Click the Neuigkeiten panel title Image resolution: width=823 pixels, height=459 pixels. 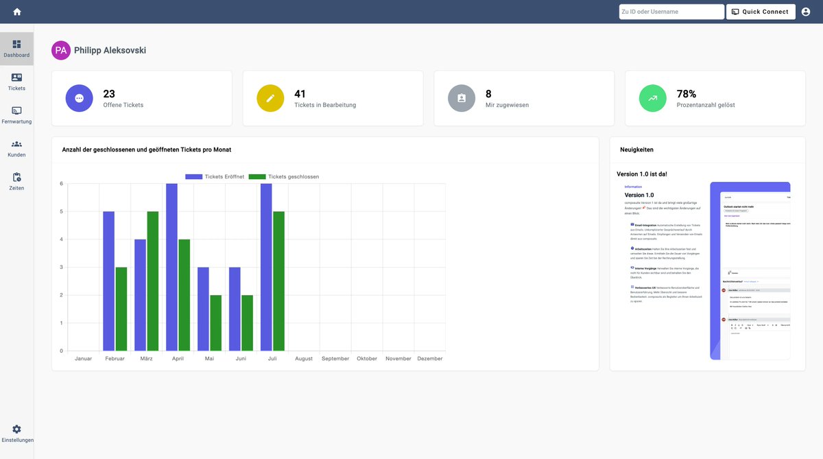click(636, 150)
